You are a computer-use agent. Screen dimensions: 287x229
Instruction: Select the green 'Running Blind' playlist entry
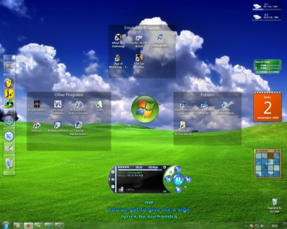click(x=130, y=173)
